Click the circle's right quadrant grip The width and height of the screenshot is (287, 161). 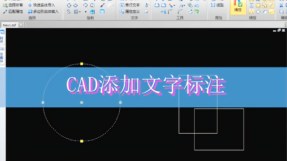pos(120,102)
